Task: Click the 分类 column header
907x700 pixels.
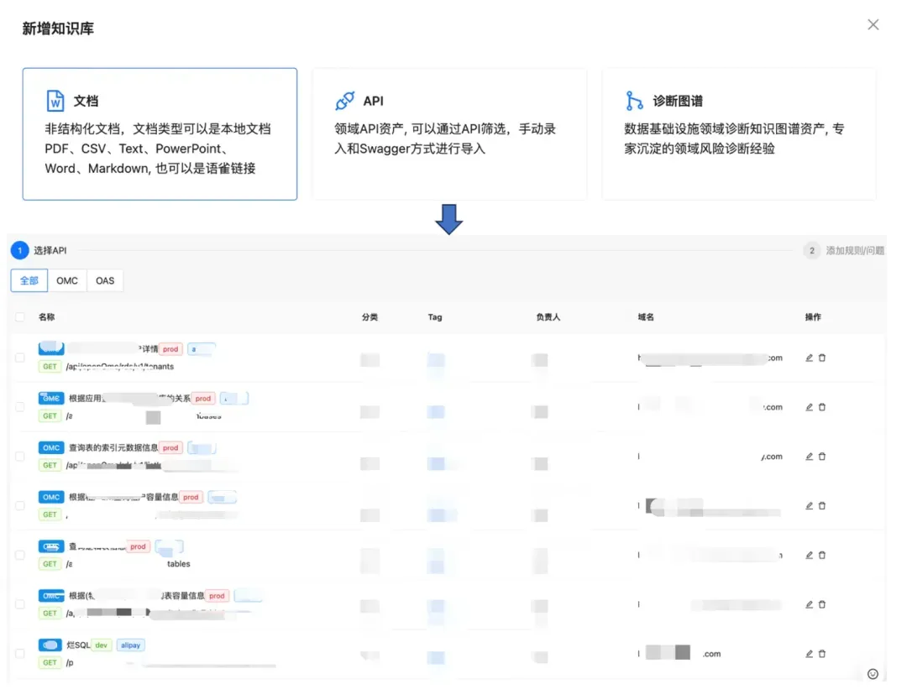Action: tap(370, 316)
